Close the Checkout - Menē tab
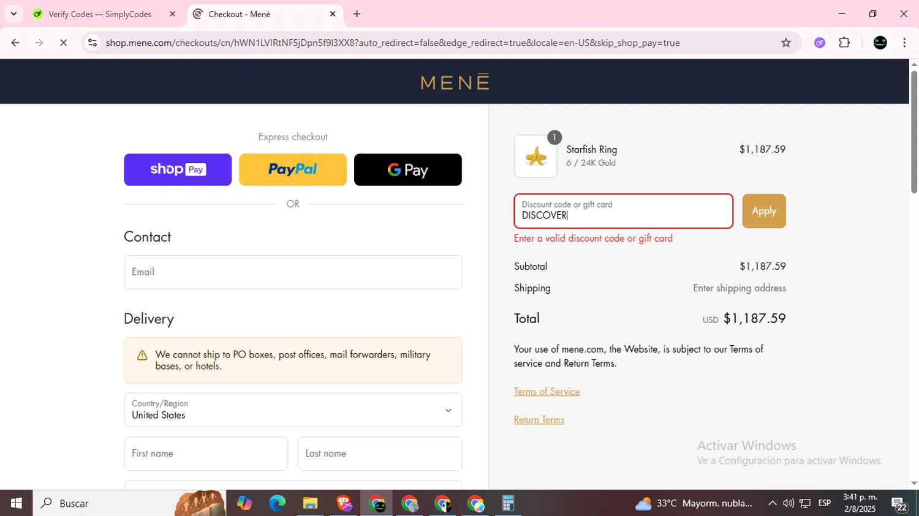919x516 pixels. tap(333, 14)
